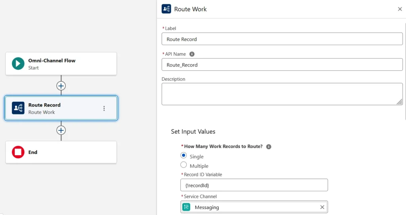The width and height of the screenshot is (406, 215).
Task: Click into the API Name field
Action: [282, 65]
